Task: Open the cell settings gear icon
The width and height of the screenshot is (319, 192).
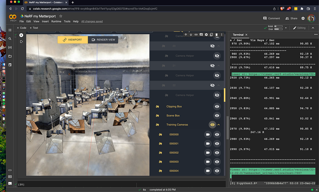Action: [x=206, y=34]
